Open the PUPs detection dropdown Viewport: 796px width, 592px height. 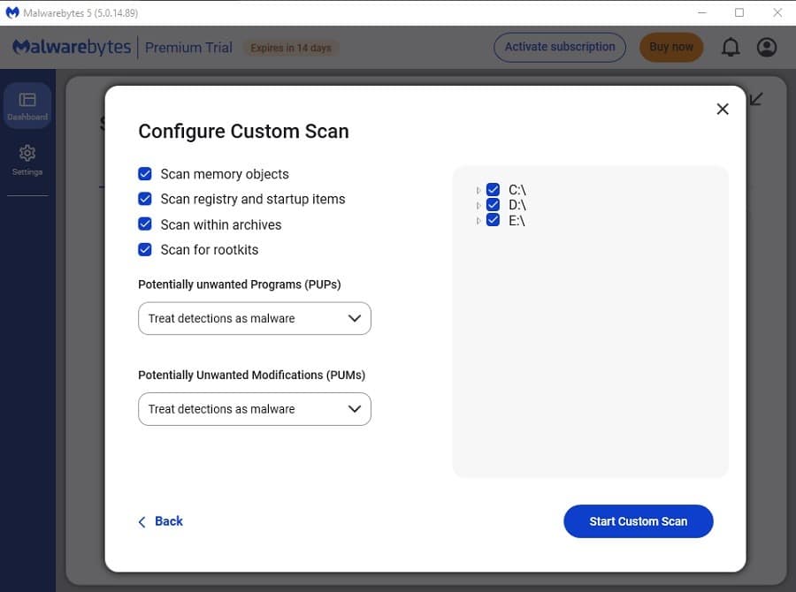(255, 318)
